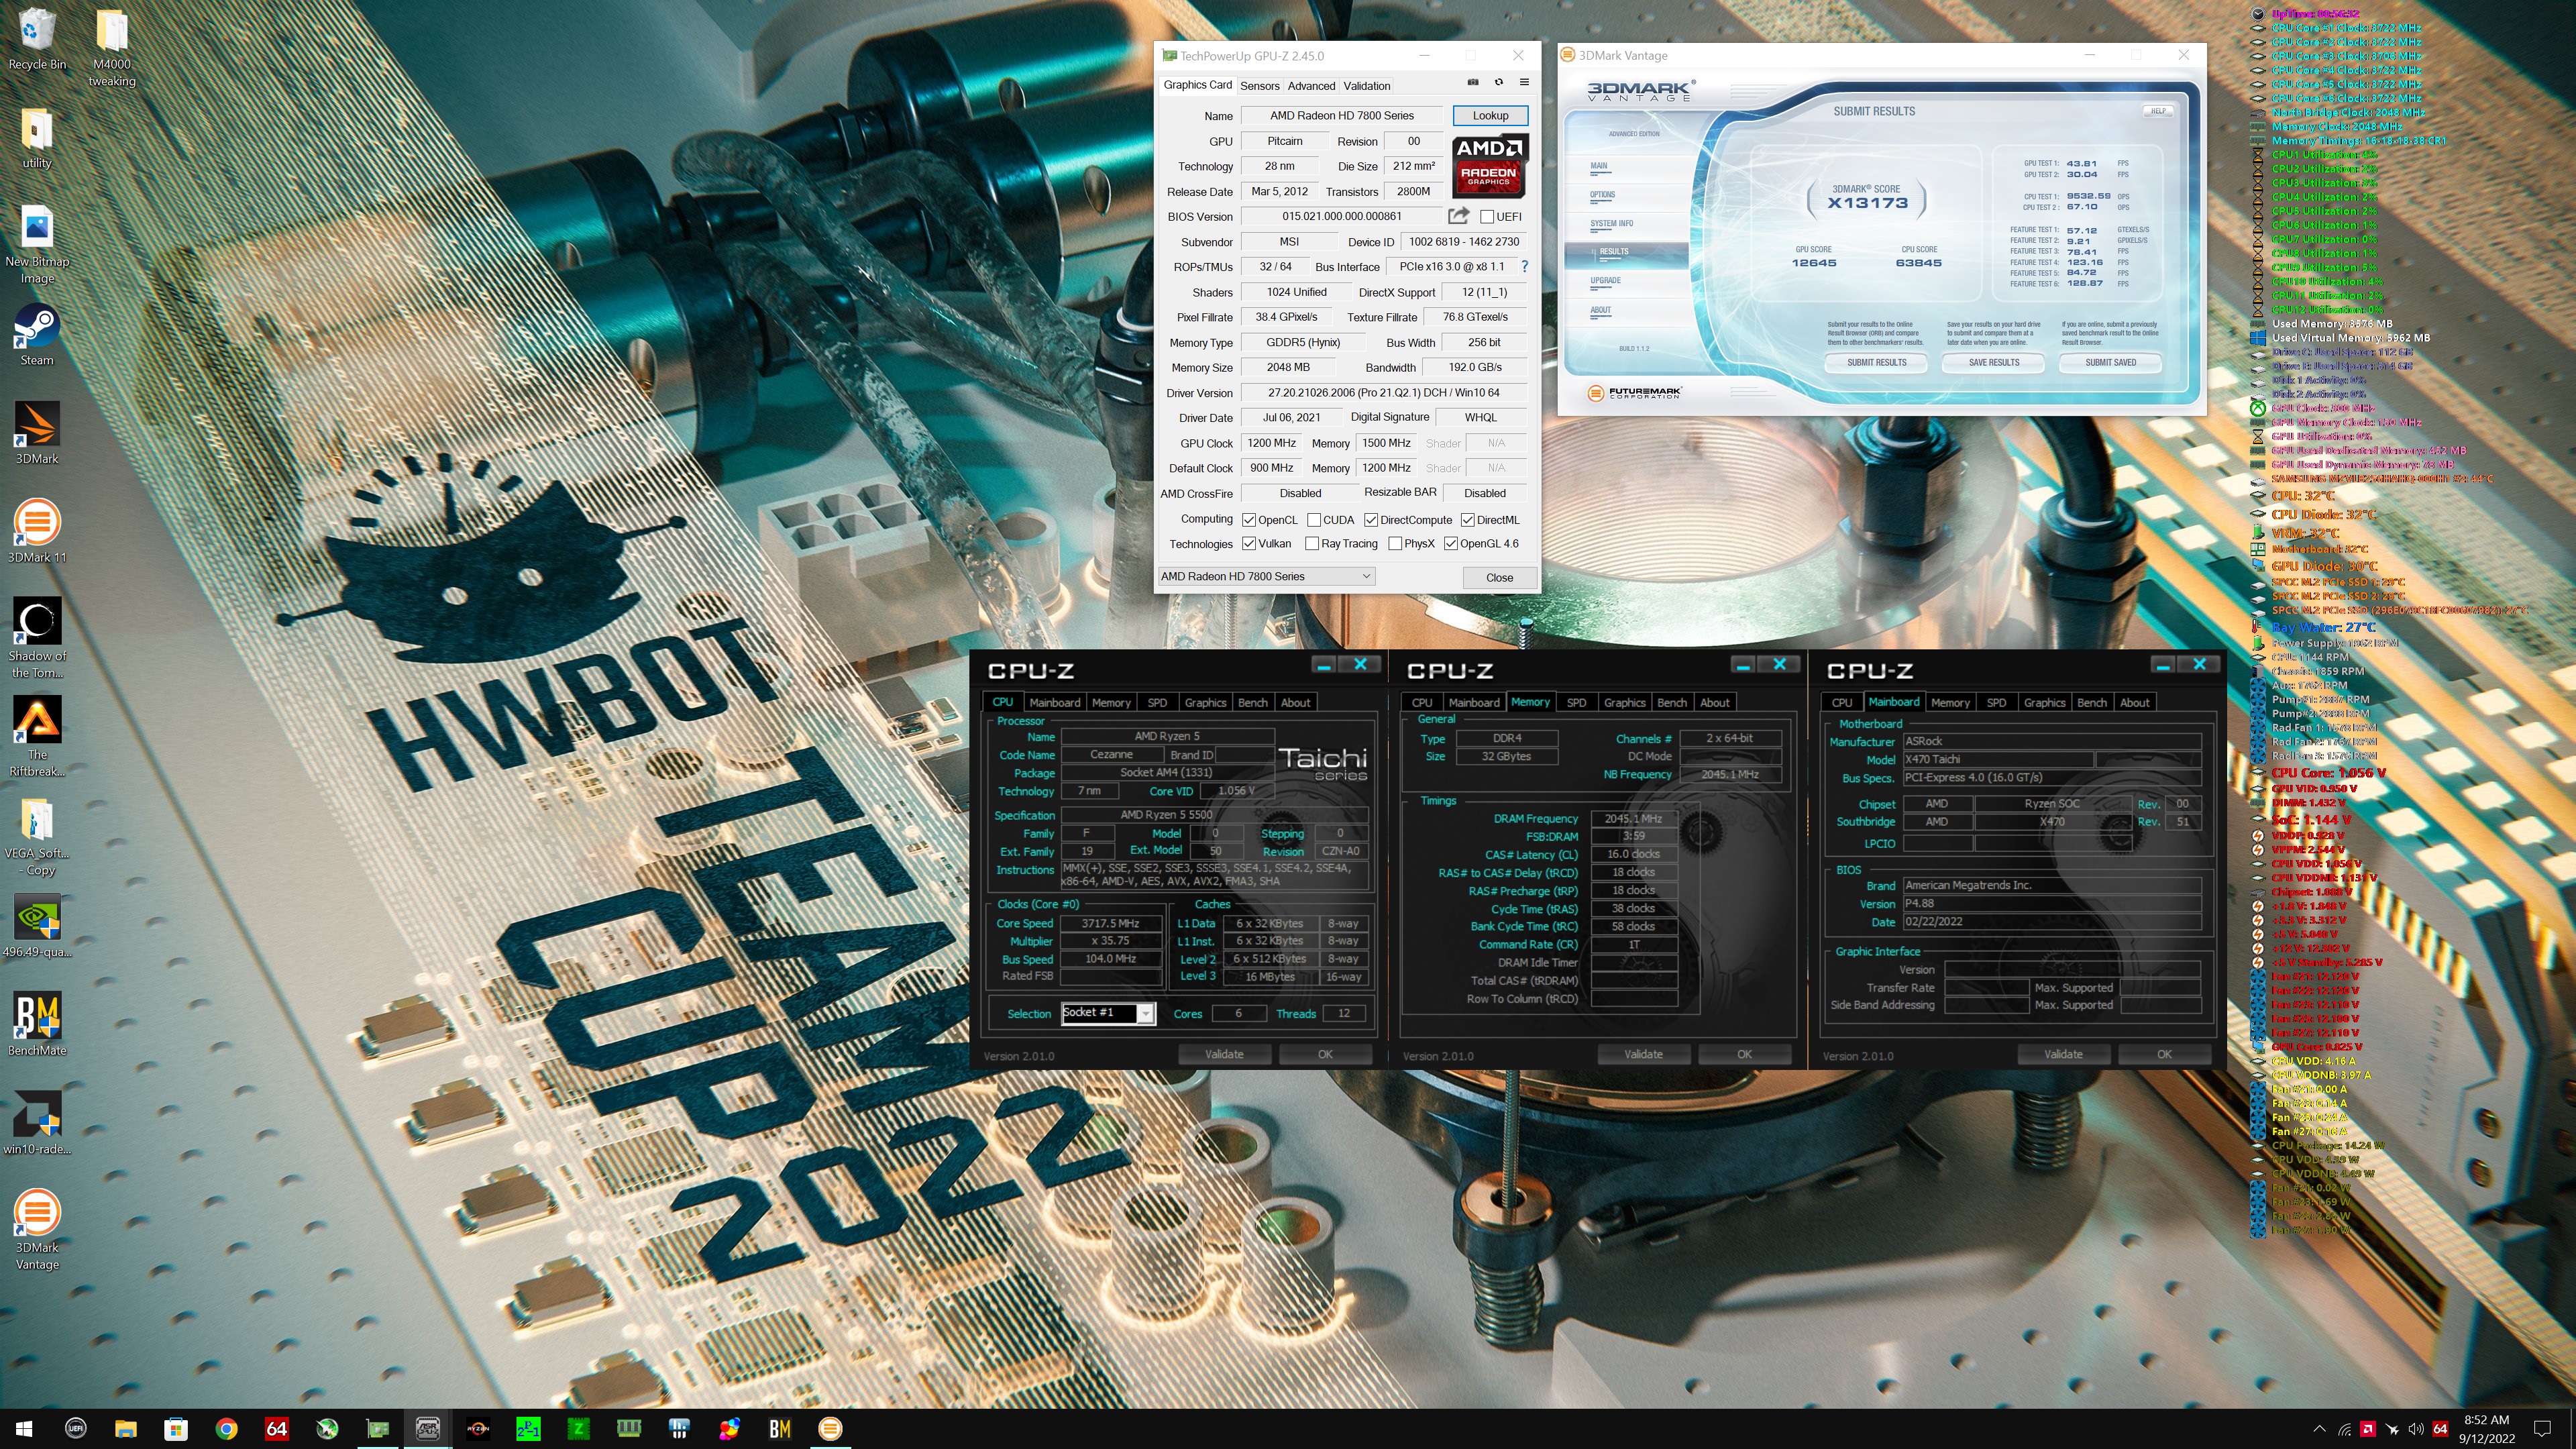Click the volume icon in system tray
Screen dimensions: 2576x1449
[x=2416, y=1428]
